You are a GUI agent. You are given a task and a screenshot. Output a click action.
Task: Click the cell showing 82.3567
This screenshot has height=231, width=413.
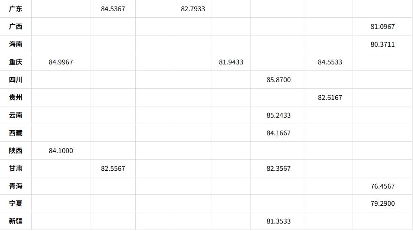279,168
